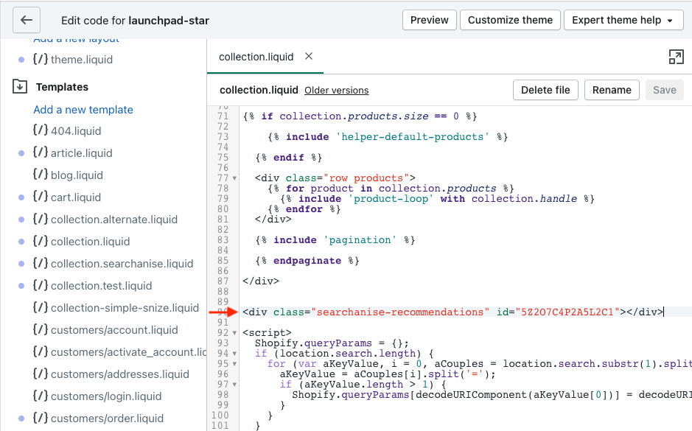
Task: Fold the script block at line 92
Action: coord(234,333)
